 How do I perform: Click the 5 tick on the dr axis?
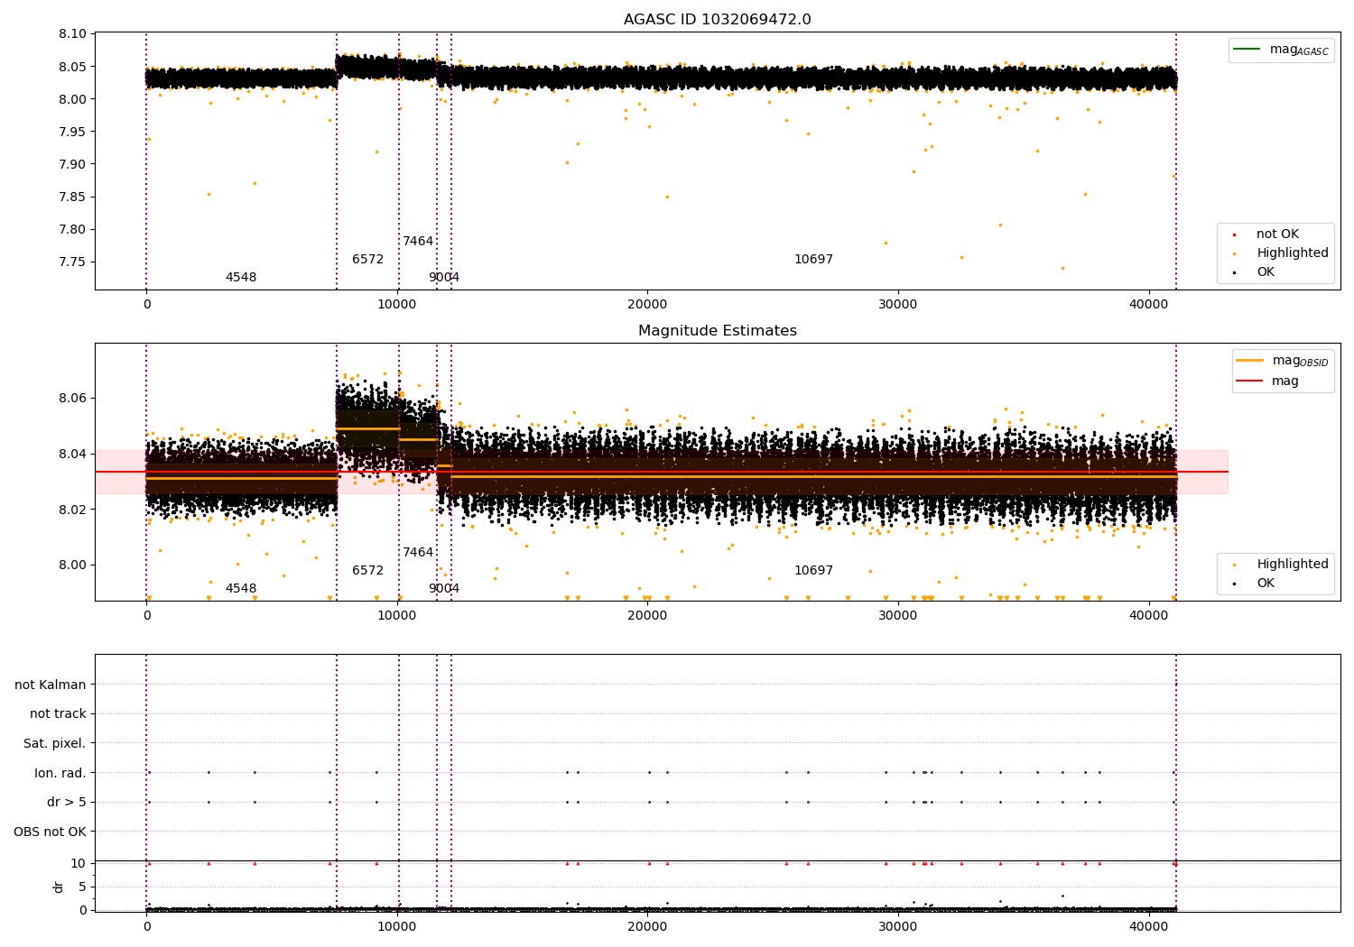click(x=83, y=887)
